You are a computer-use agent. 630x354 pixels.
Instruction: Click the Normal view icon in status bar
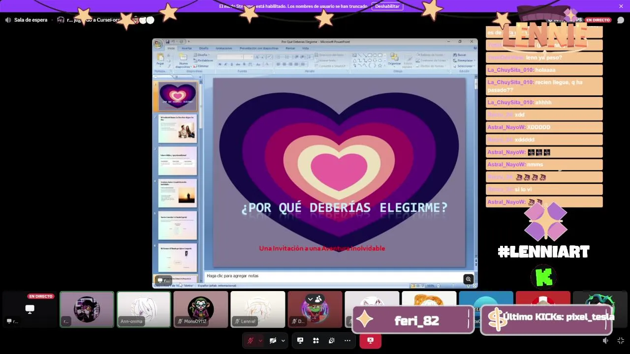(413, 286)
